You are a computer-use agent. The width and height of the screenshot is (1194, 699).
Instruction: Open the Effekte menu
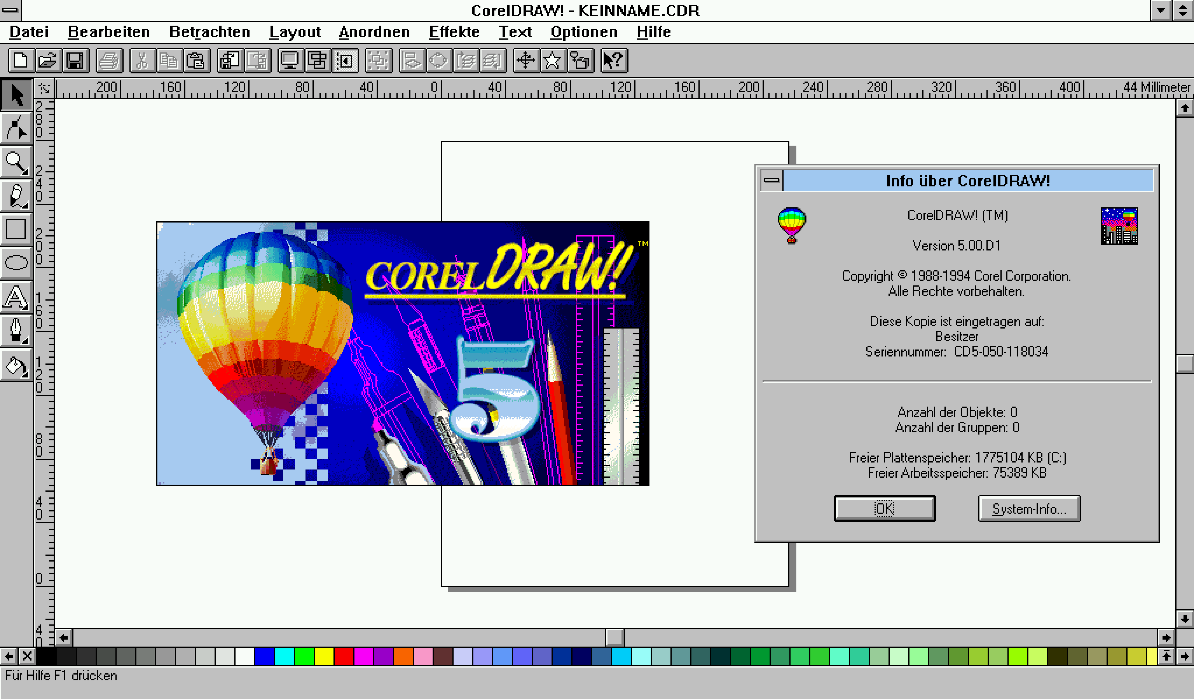[454, 32]
